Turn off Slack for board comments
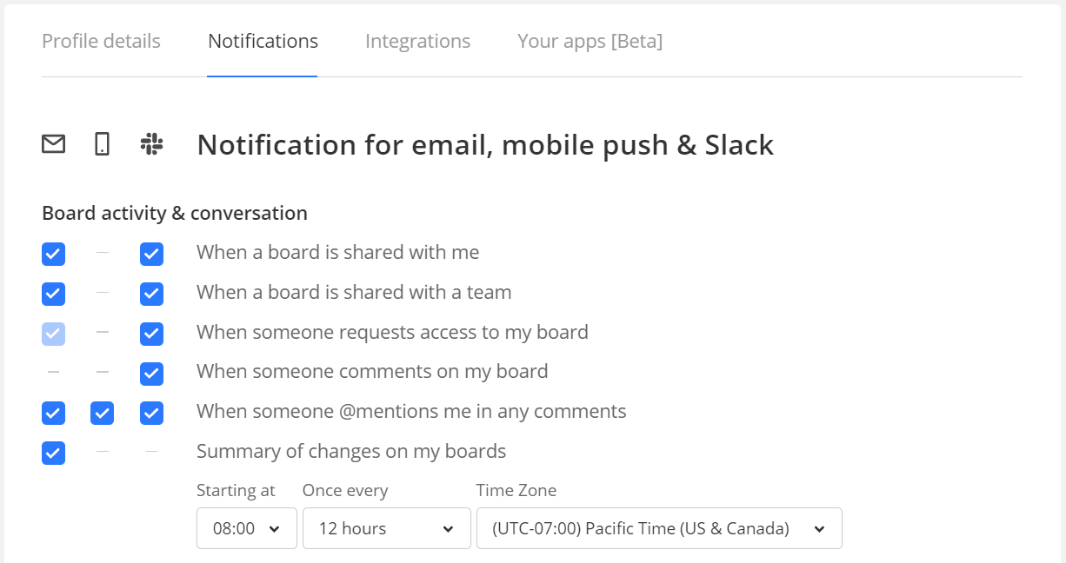 coord(151,374)
